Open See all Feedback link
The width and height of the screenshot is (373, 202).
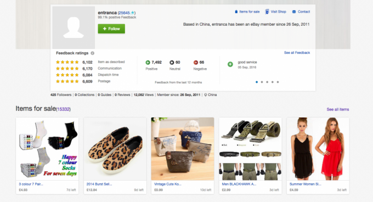pos(297,53)
